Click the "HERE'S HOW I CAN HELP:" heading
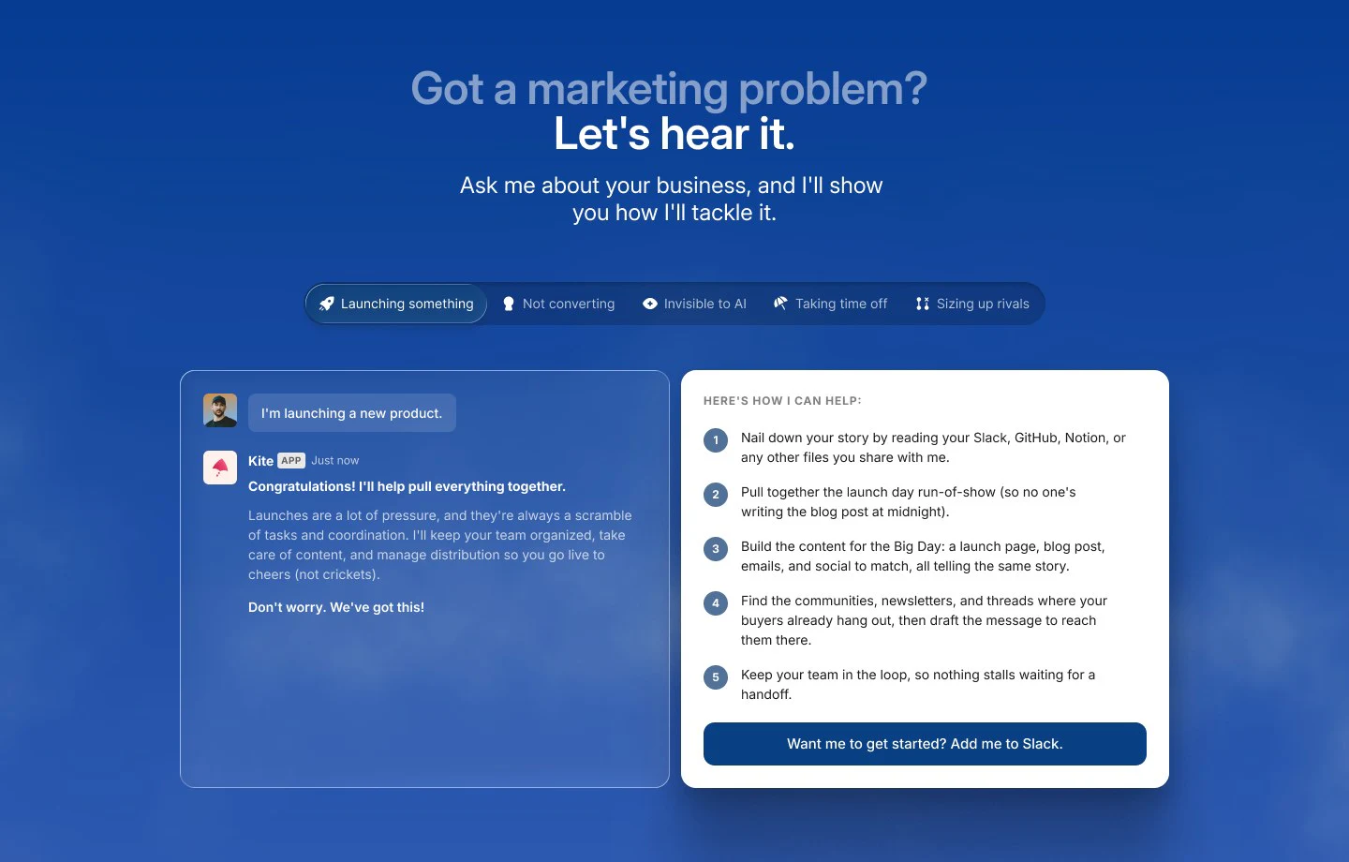 click(x=782, y=401)
